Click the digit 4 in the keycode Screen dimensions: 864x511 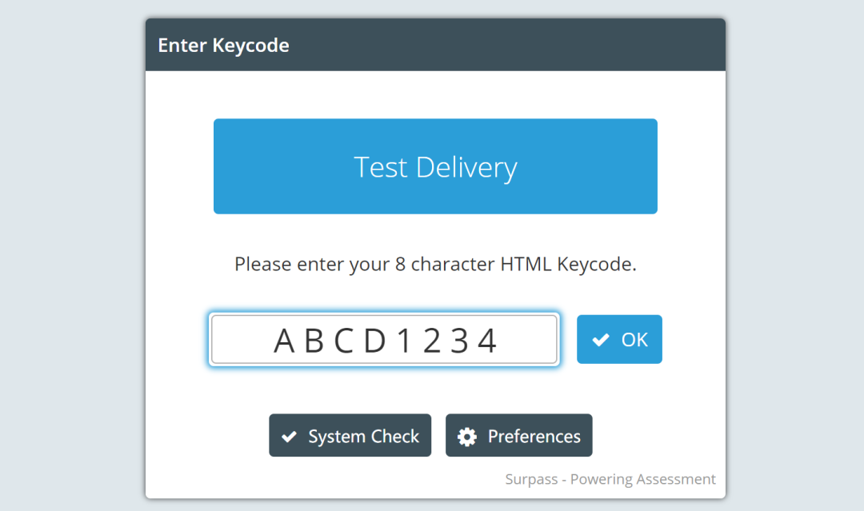pos(487,341)
